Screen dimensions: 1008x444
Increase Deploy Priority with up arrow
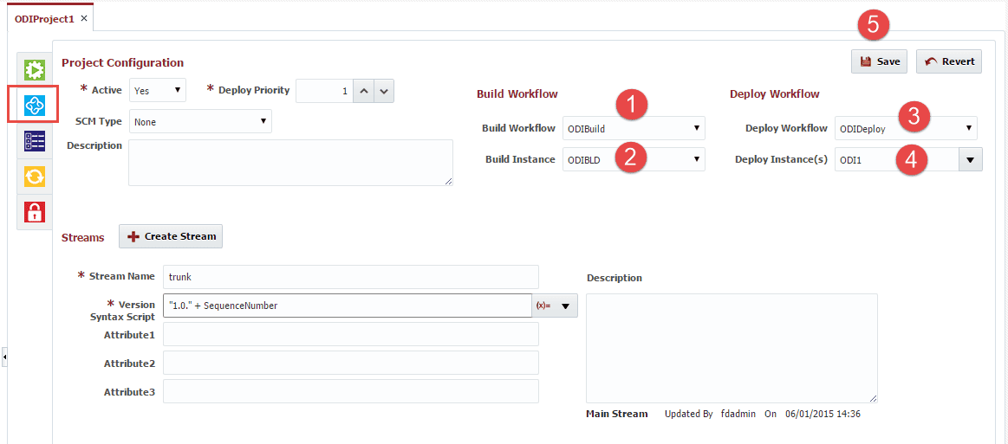(364, 91)
